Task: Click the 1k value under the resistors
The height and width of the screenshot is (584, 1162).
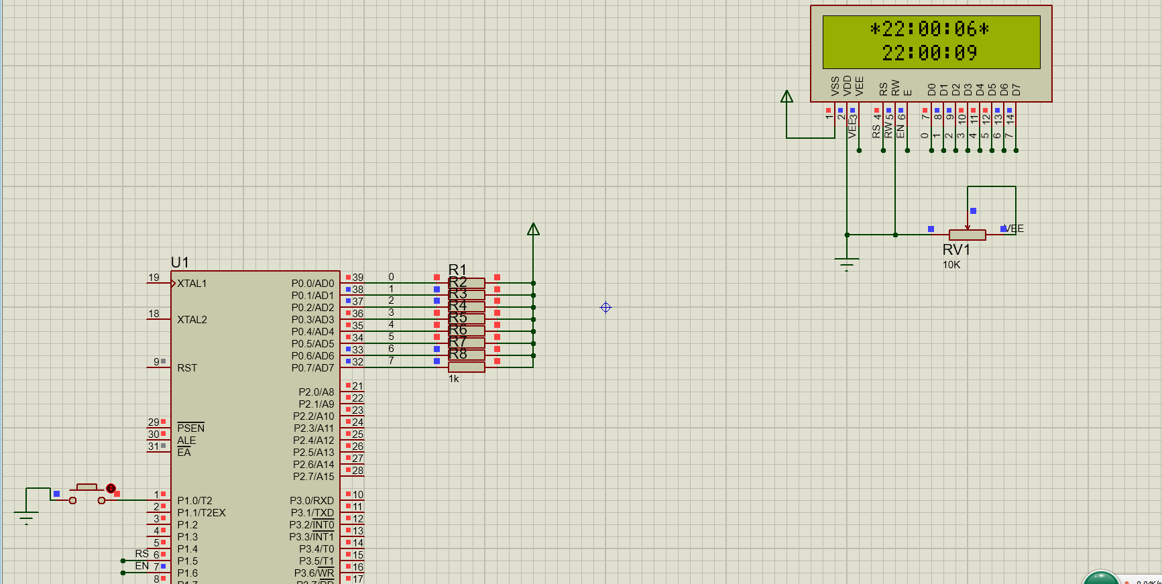Action: pos(454,379)
